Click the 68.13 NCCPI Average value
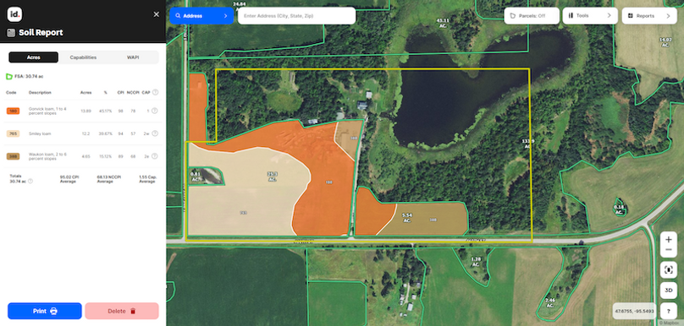Image resolution: width=684 pixels, height=326 pixels. 109,179
